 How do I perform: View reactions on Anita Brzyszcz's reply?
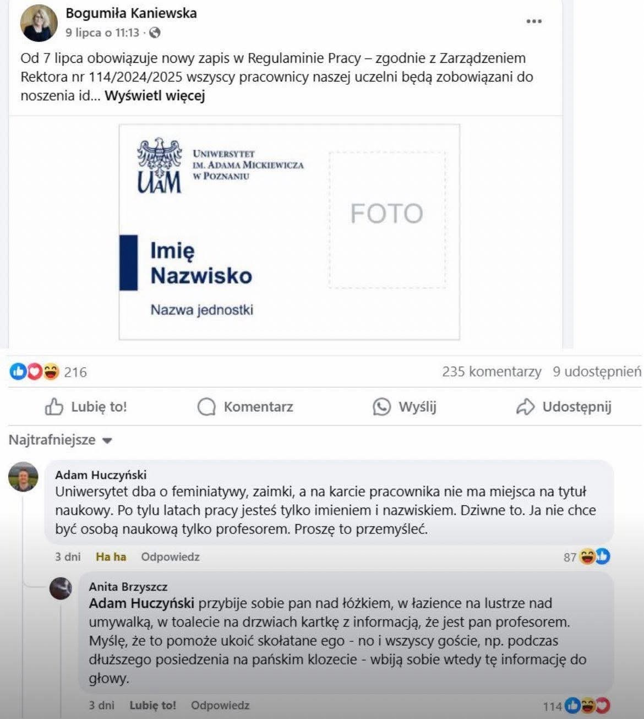tap(577, 706)
